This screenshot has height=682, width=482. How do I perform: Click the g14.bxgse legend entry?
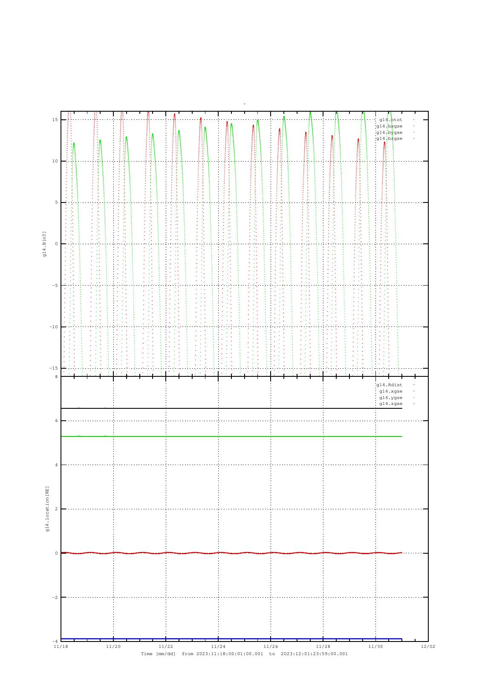pos(389,126)
